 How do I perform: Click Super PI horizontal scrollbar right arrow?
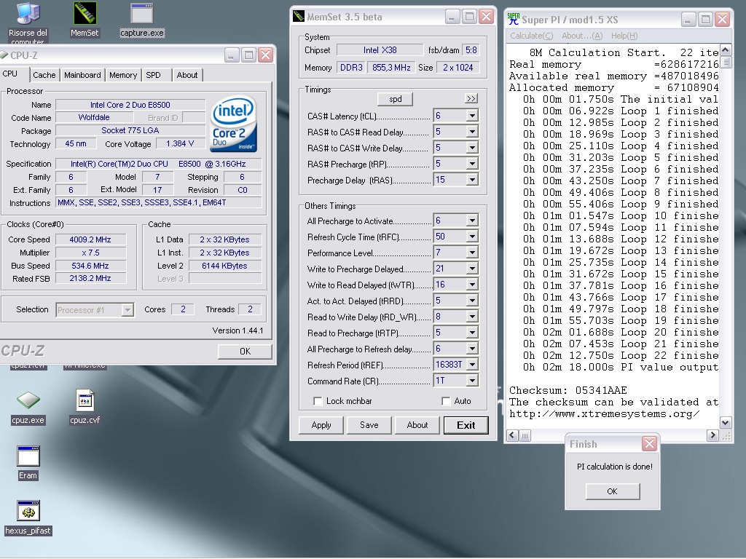coord(712,435)
